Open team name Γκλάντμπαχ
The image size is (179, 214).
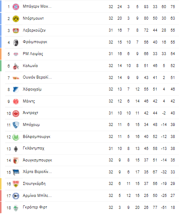click(33, 148)
